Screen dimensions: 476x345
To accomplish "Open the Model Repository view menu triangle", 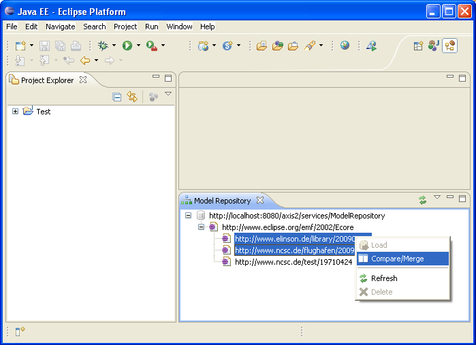I will (437, 197).
